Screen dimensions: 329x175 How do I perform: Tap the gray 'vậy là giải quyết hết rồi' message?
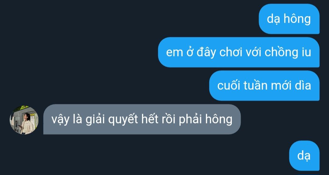pyautogui.click(x=142, y=119)
